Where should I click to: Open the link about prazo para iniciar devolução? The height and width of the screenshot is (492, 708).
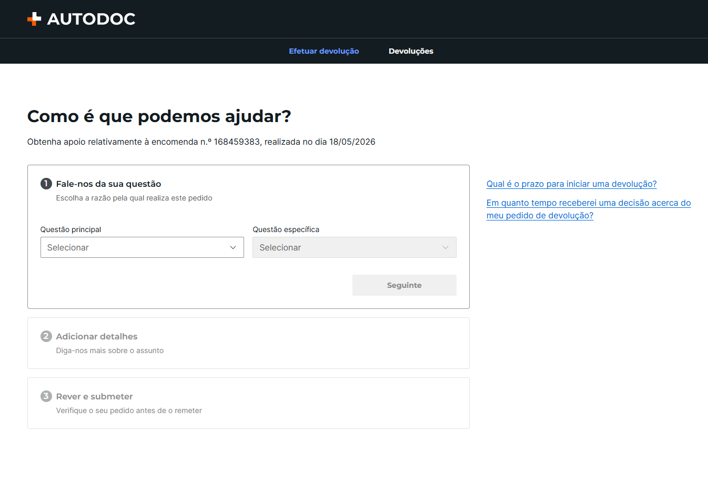[x=572, y=184]
